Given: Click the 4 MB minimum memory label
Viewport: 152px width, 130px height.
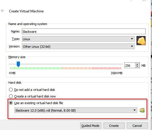Looking at the screenshot, I should (x=12, y=73).
